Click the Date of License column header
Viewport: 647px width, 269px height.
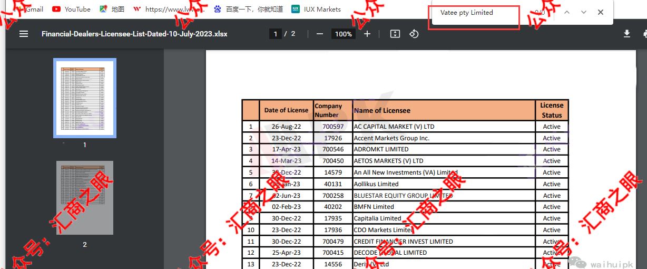coord(286,110)
